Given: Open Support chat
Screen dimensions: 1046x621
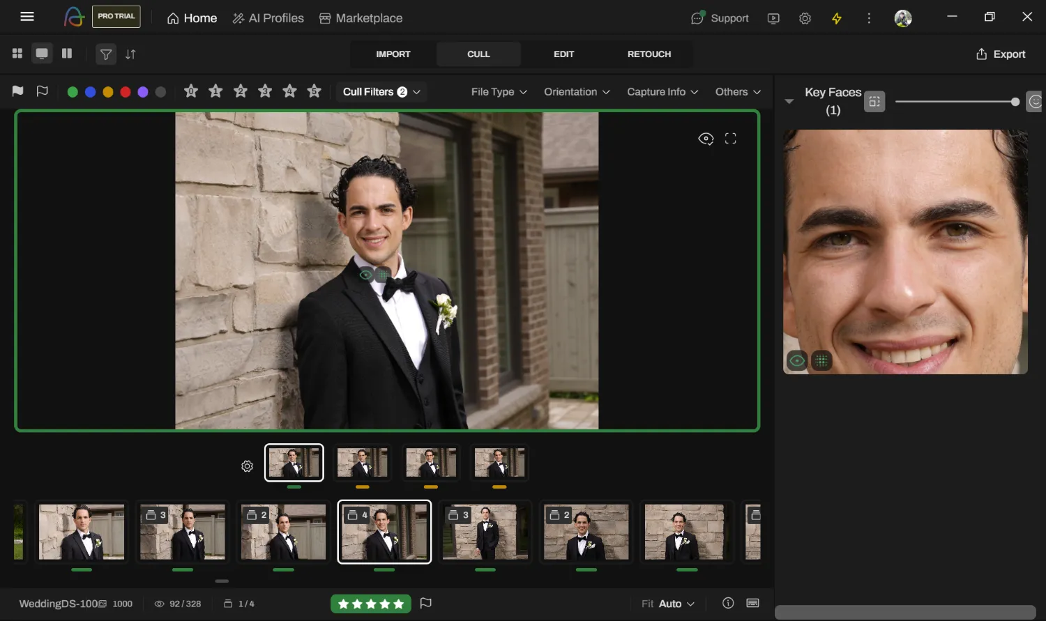Looking at the screenshot, I should tap(719, 18).
